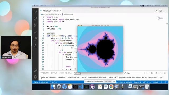Split the terminal panel
Viewport: 169px width, 95px height.
click(152, 73)
